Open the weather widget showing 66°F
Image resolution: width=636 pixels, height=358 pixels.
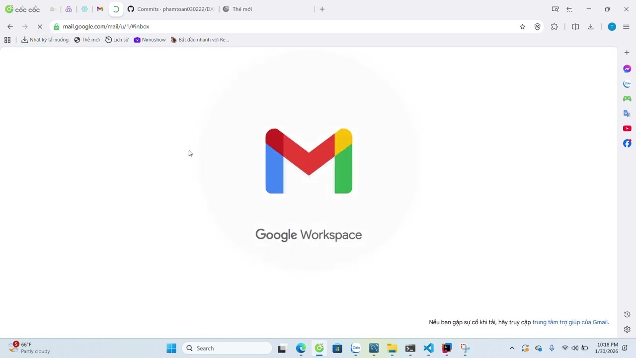point(30,348)
